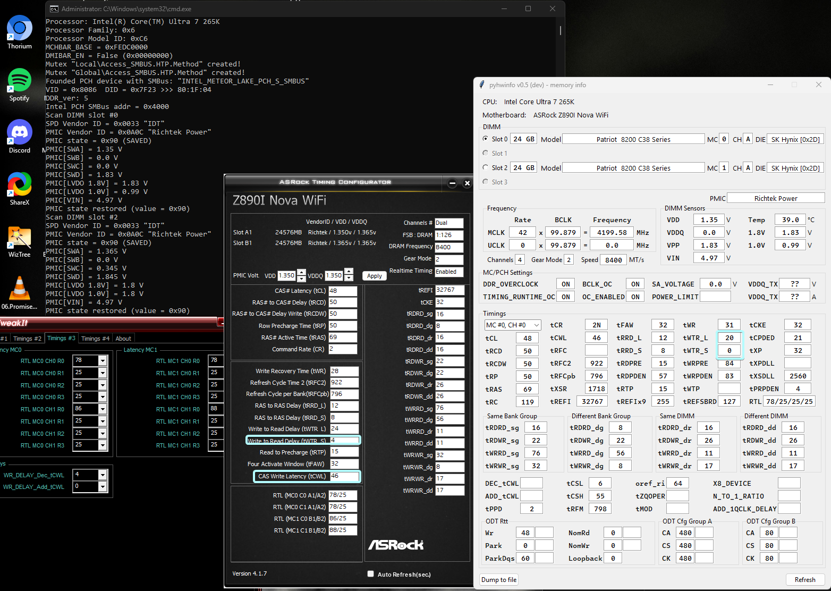Click the Dump to file button

[499, 580]
